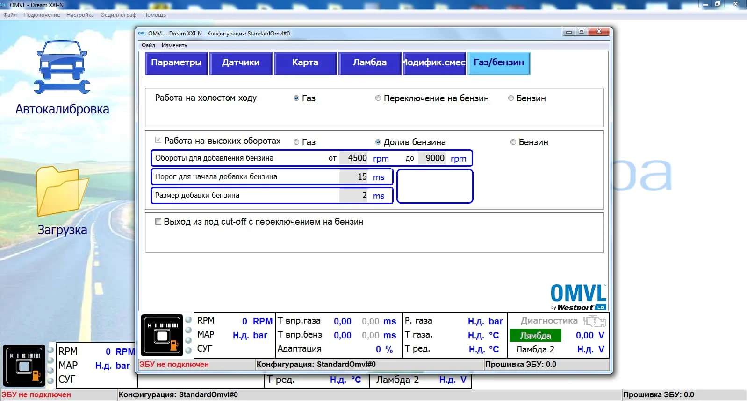Click the dialog title bar OMVL icon
The height and width of the screenshot is (401, 747).
click(x=142, y=34)
